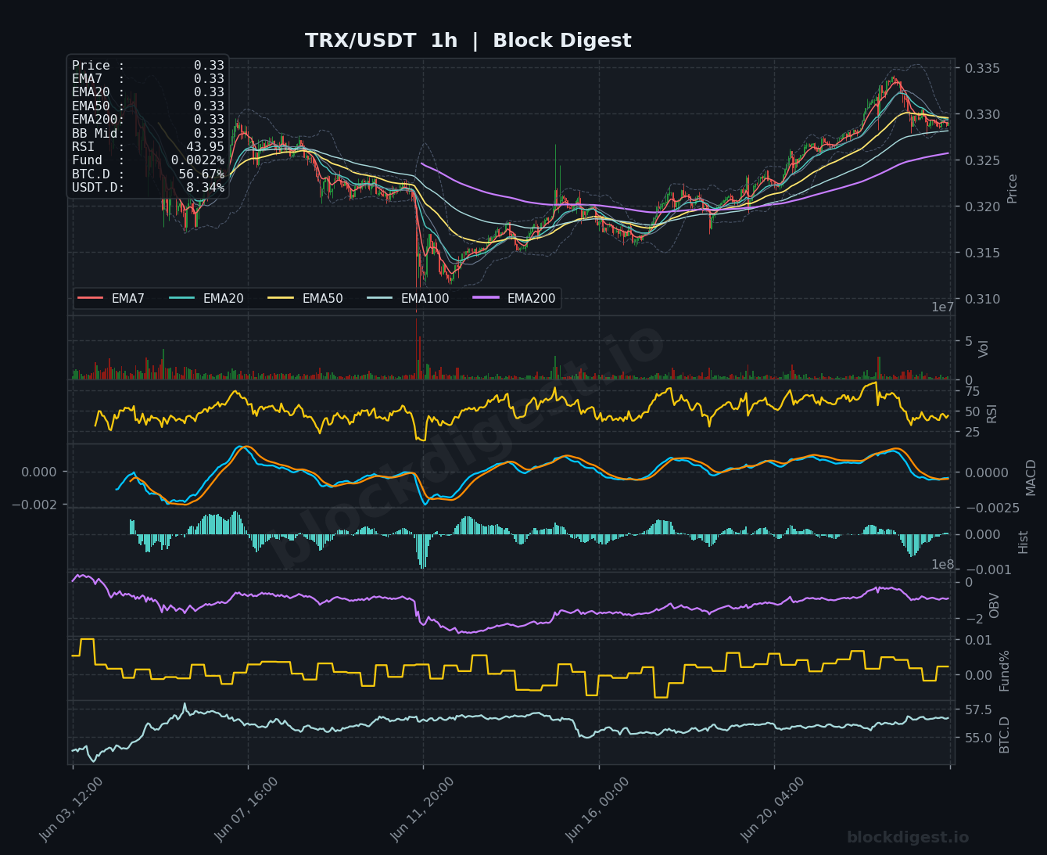Click the Jun 03, 12:00 time label
This screenshot has width=1047, height=855.
click(x=71, y=810)
